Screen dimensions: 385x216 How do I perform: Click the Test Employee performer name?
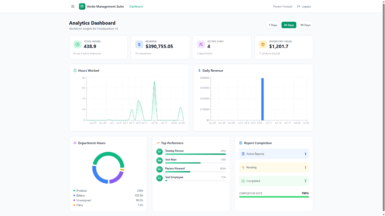pos(174,177)
